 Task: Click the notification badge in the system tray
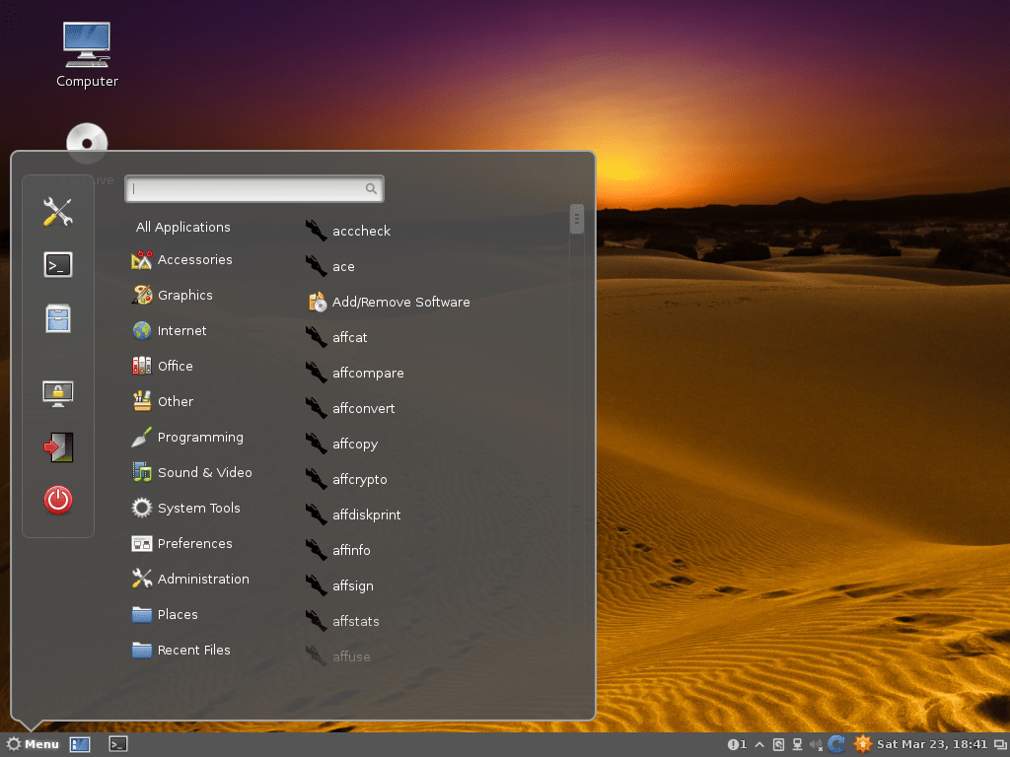tap(736, 744)
